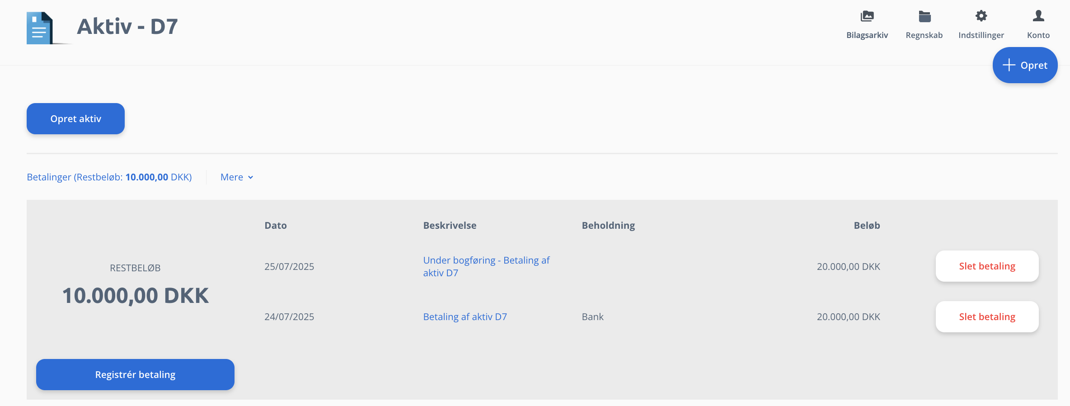Click the Opret aktiv button
1070x406 pixels.
[75, 118]
